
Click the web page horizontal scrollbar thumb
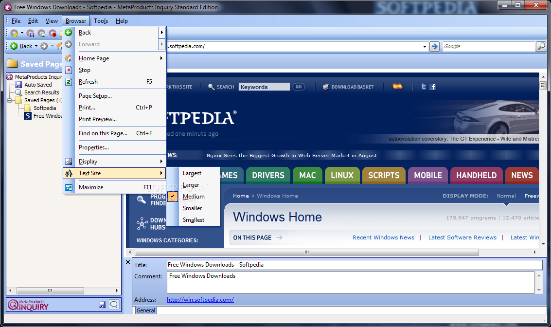point(307,252)
